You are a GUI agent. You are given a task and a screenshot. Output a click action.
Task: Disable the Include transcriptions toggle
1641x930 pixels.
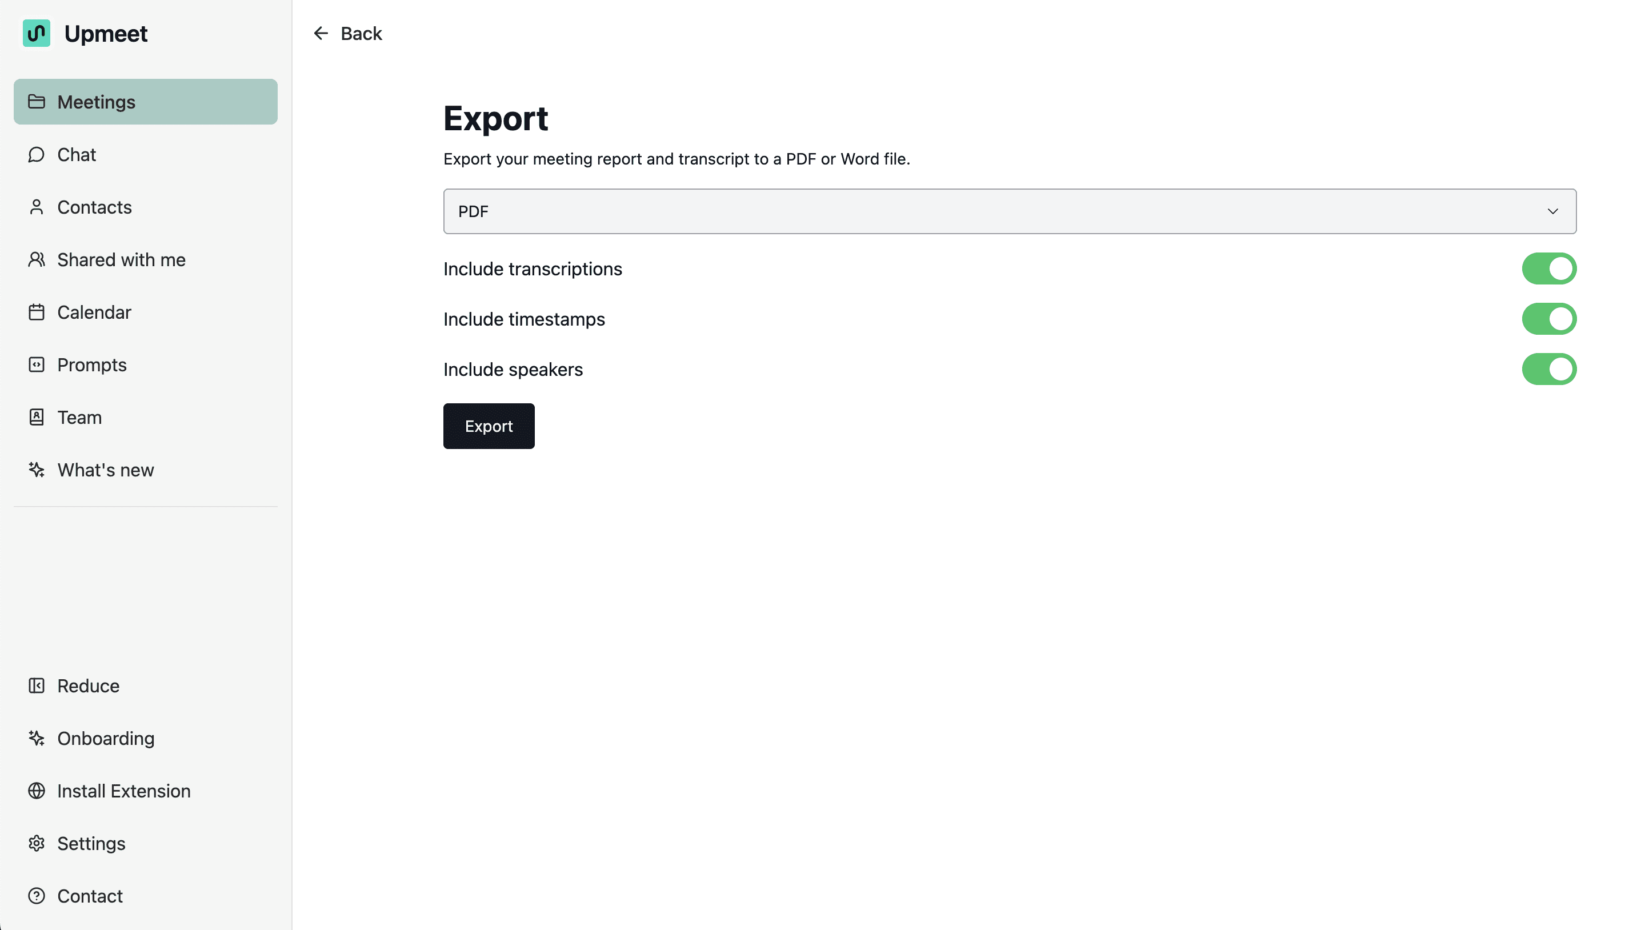pos(1548,269)
